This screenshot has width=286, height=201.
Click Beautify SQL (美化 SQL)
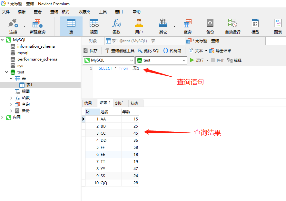[149, 51]
